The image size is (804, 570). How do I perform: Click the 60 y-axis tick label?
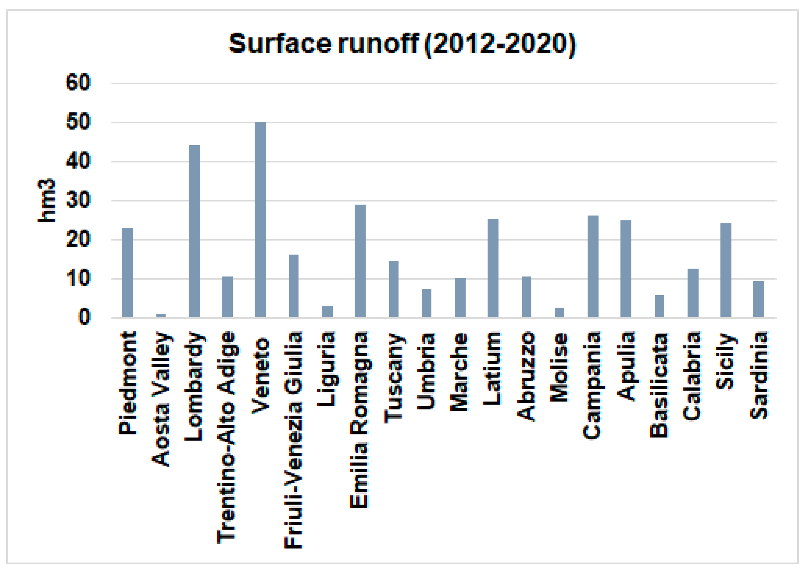78,83
